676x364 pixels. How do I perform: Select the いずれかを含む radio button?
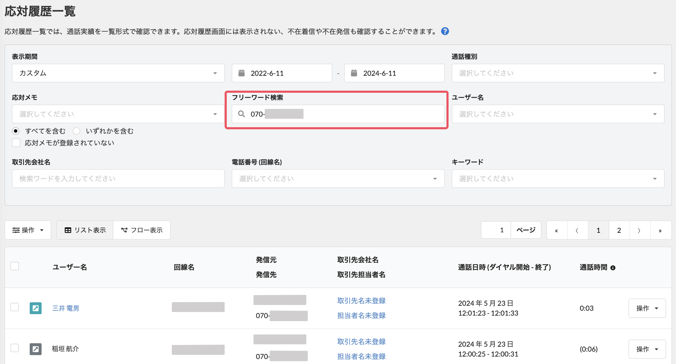click(76, 131)
